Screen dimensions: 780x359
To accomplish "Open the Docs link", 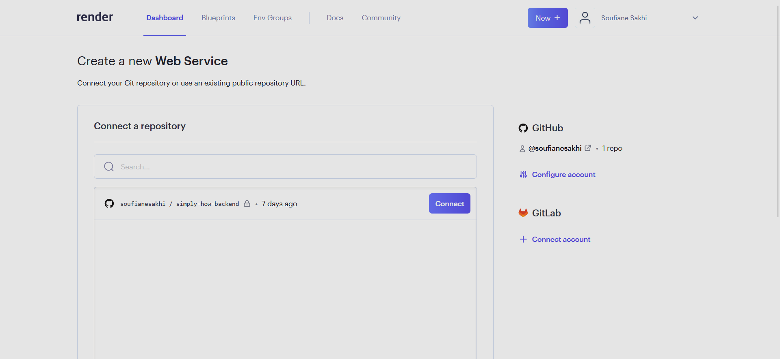I will (335, 18).
